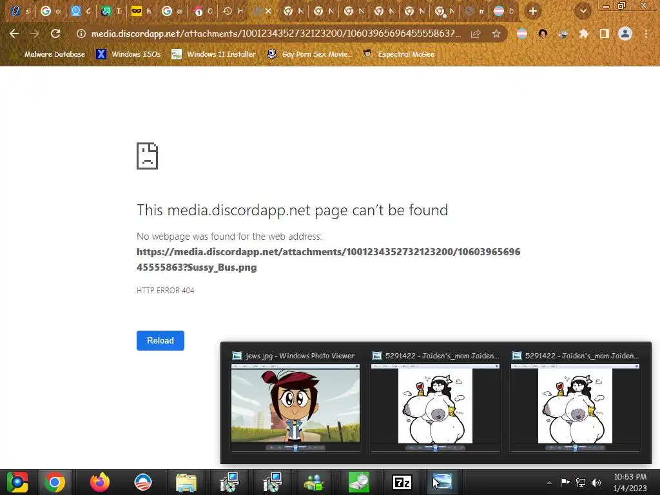This screenshot has height=495, width=660.
Task: Click the striped flag extension icon in toolbar
Action: point(522,34)
